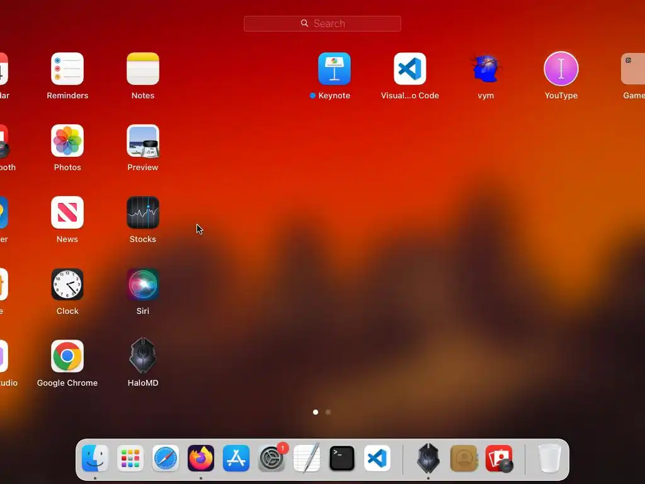
Task: Open Safari from the Dock
Action: tap(166, 458)
